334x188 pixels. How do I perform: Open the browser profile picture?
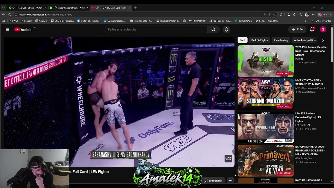click(x=307, y=15)
